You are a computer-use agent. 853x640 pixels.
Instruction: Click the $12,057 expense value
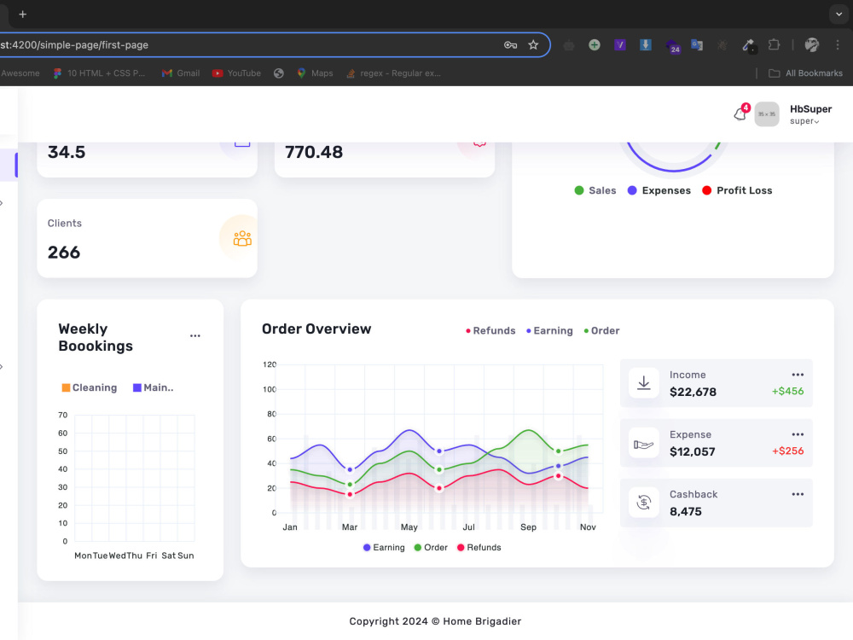[692, 451]
